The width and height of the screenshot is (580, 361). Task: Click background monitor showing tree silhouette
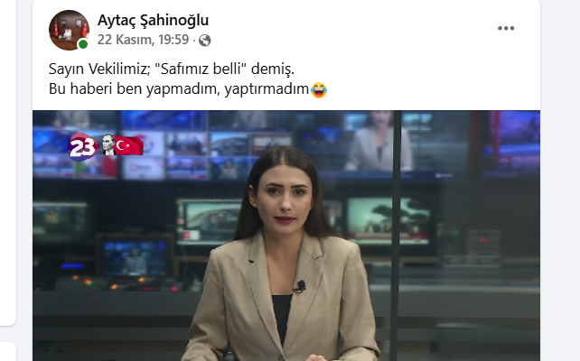coord(388,220)
